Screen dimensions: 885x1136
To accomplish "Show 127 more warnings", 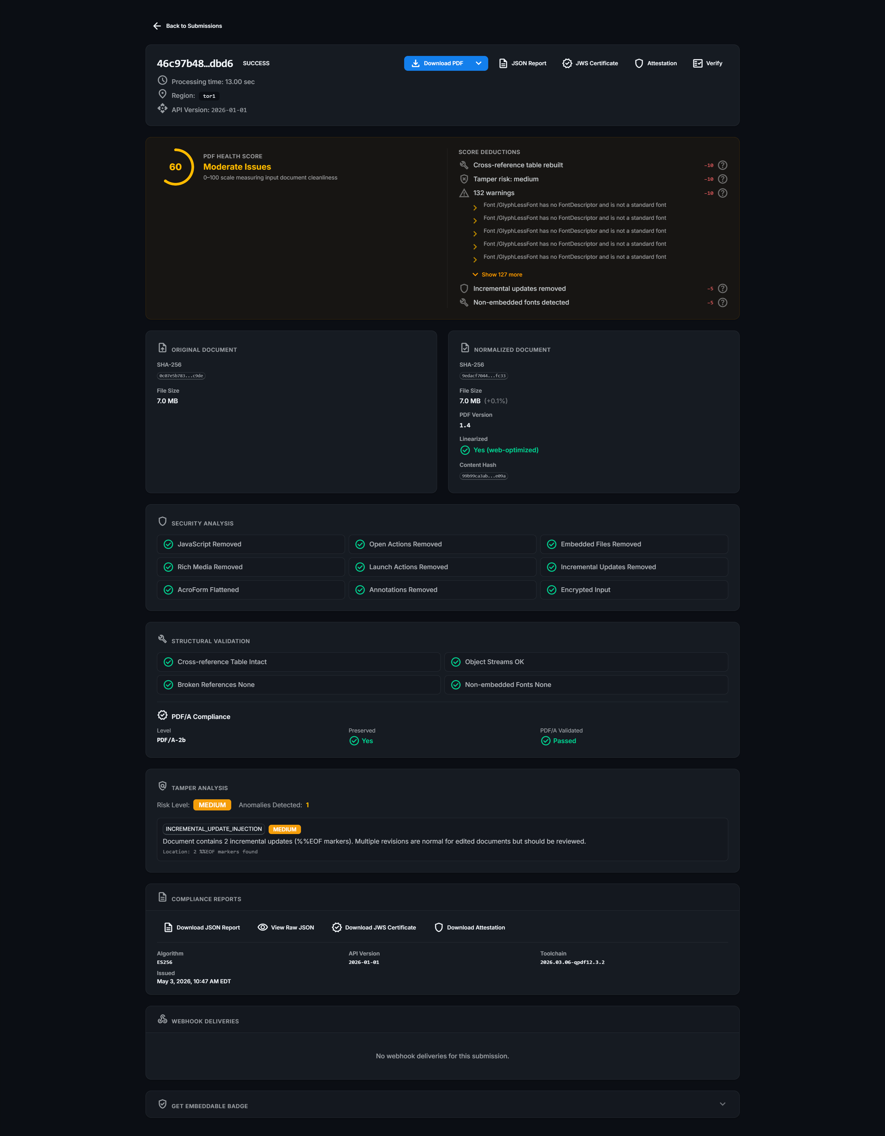I will [497, 275].
